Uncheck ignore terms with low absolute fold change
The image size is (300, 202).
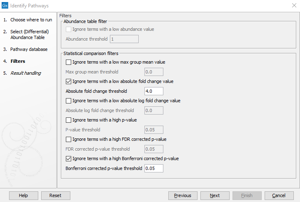[69, 82]
